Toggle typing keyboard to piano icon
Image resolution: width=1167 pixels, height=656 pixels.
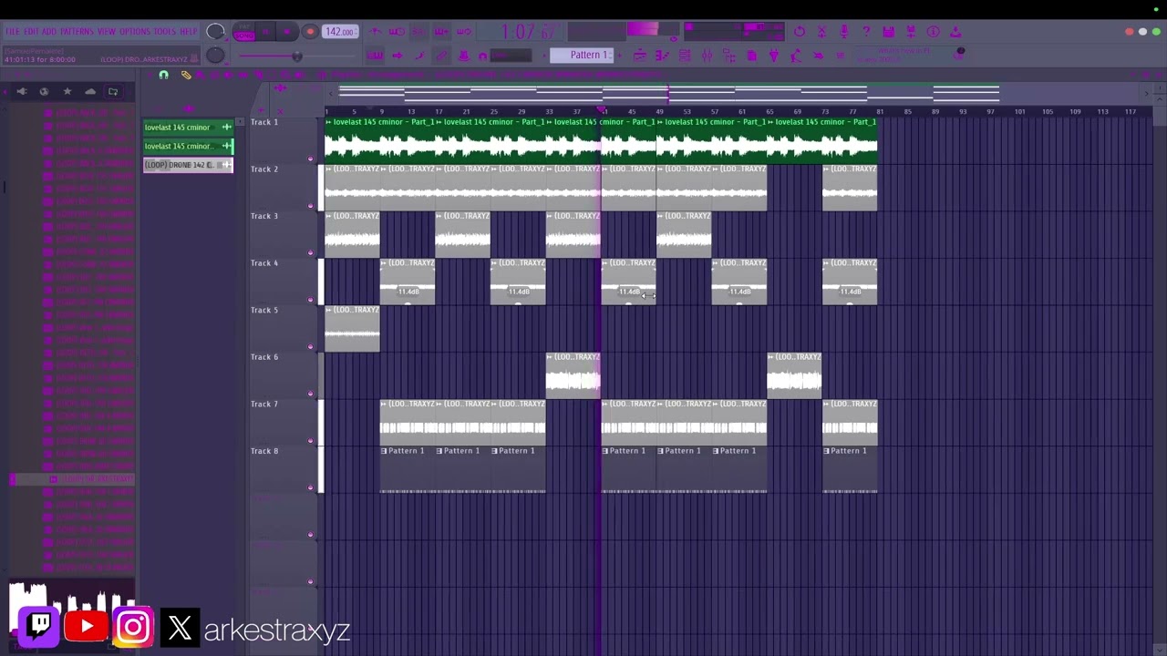click(x=375, y=56)
